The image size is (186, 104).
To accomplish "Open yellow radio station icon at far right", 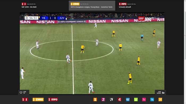I will click(160, 100).
